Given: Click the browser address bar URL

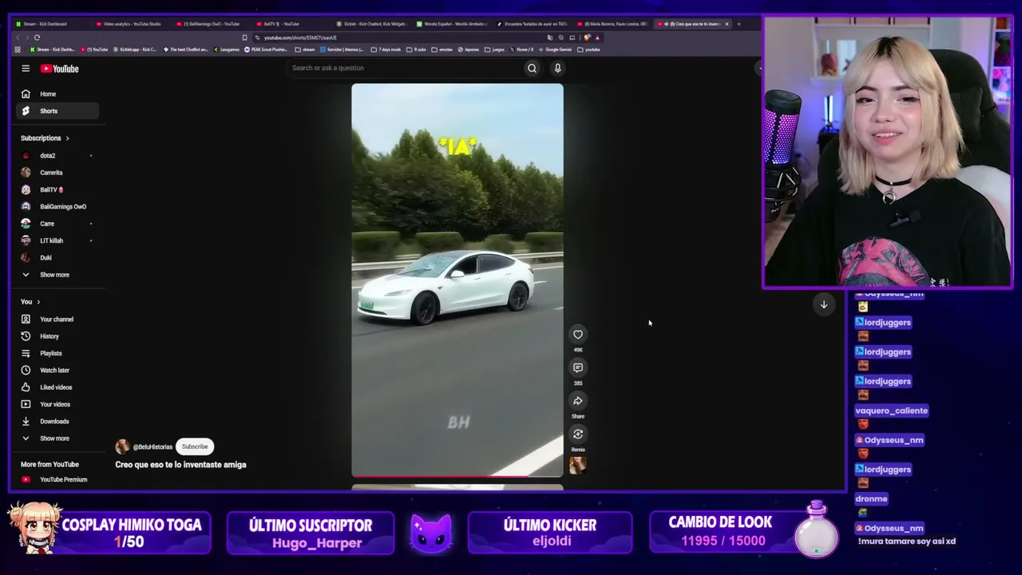Looking at the screenshot, I should [x=301, y=38].
